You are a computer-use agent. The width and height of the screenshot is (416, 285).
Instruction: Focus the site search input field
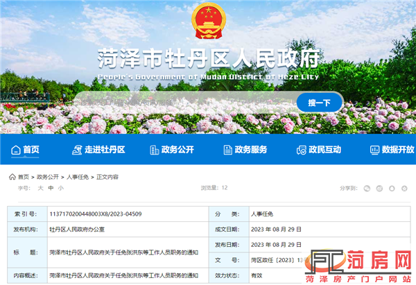pyautogui.click(x=186, y=103)
